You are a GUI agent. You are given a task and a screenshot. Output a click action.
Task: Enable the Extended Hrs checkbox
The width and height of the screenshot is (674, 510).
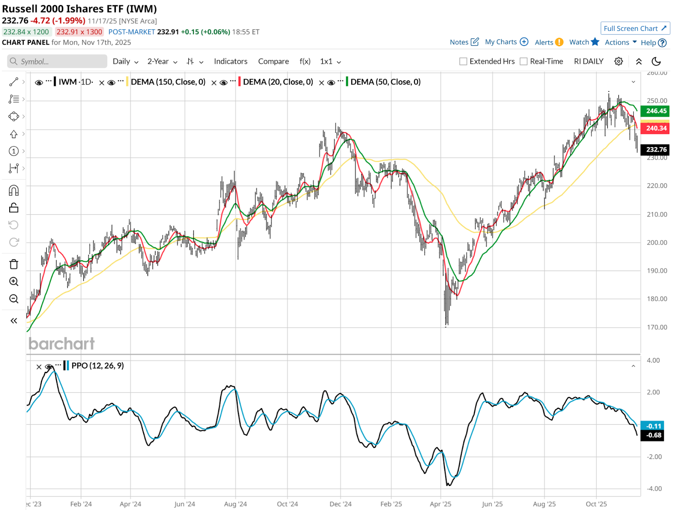pyautogui.click(x=463, y=61)
